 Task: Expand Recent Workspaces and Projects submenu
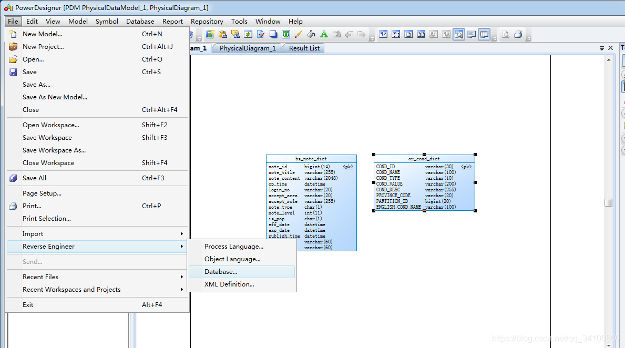click(x=97, y=290)
